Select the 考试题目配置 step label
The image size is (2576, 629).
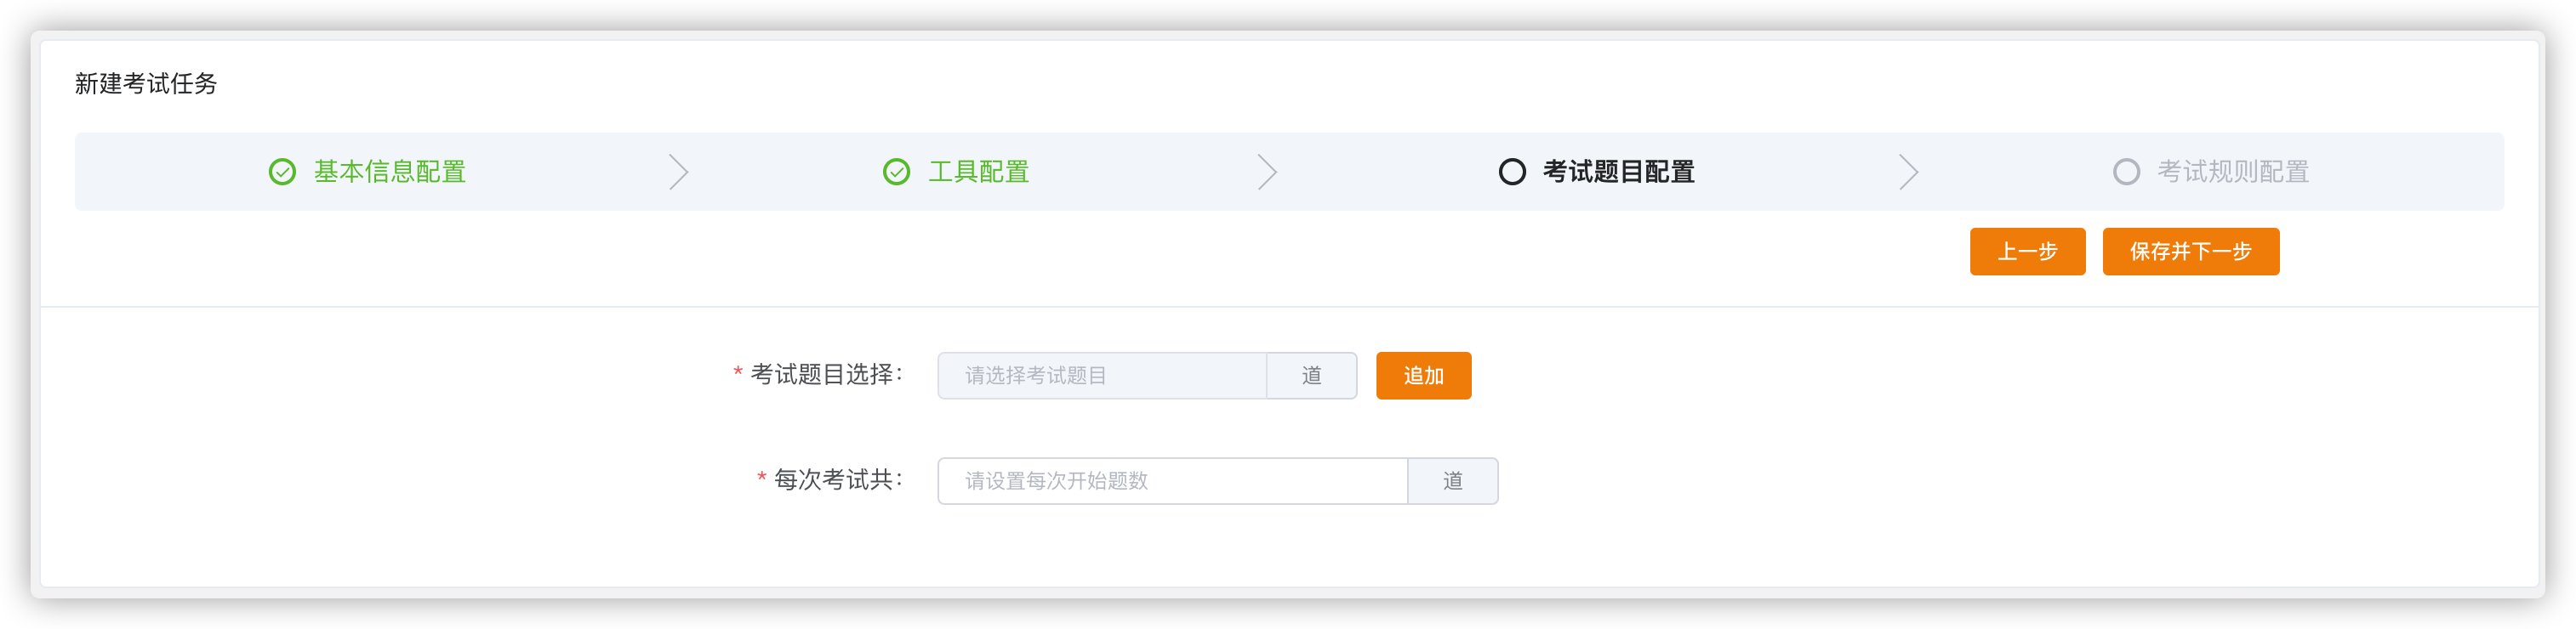[x=1618, y=172]
